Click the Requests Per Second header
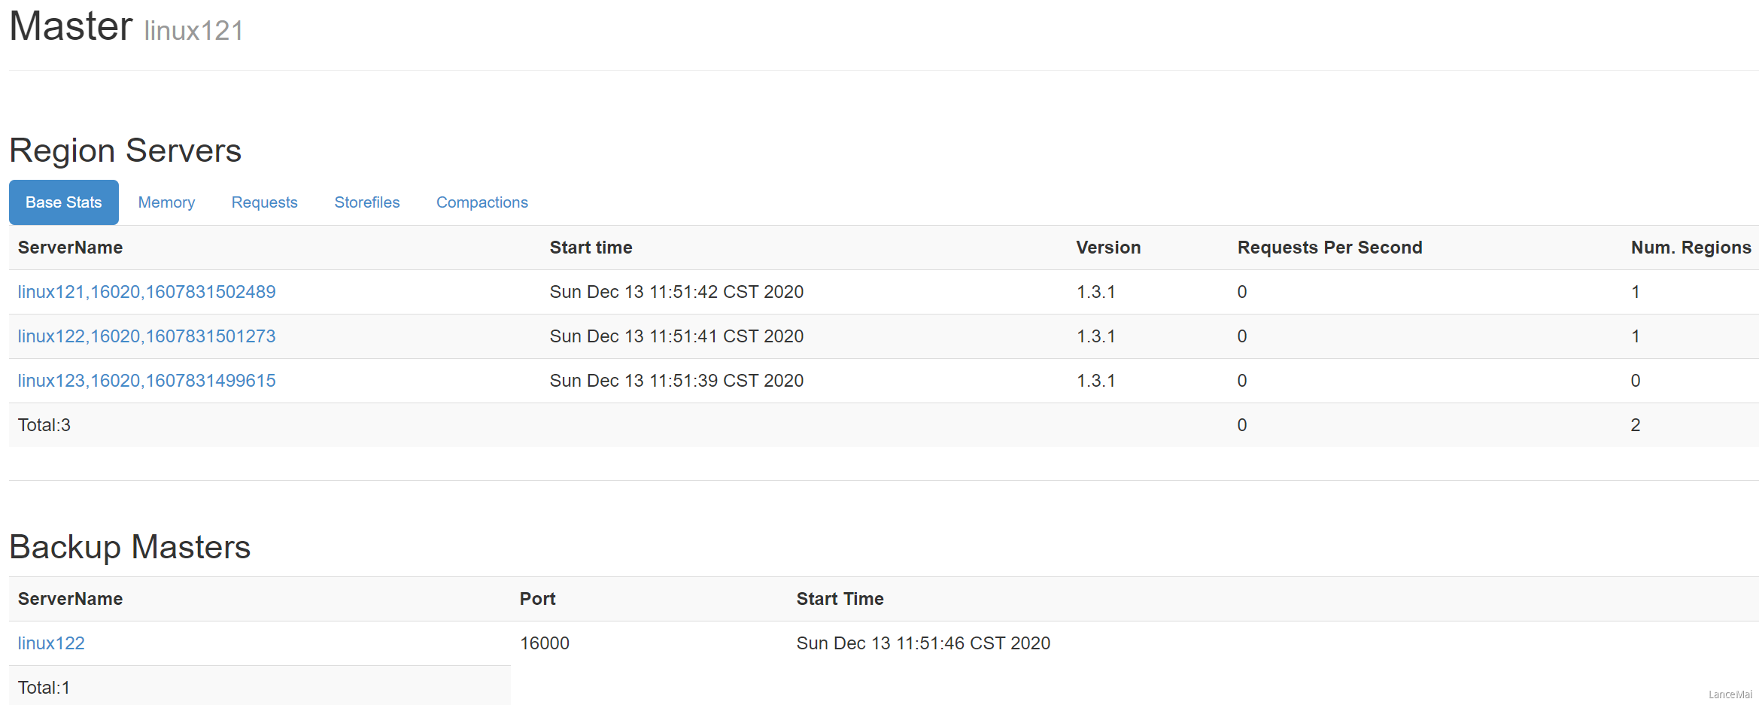This screenshot has width=1759, height=705. coord(1329,248)
